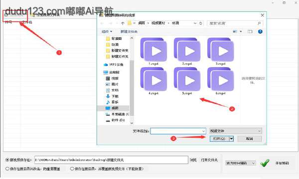Click the Open Folder link beside Browse
Viewport: 299px width, 179px height.
(x=209, y=160)
